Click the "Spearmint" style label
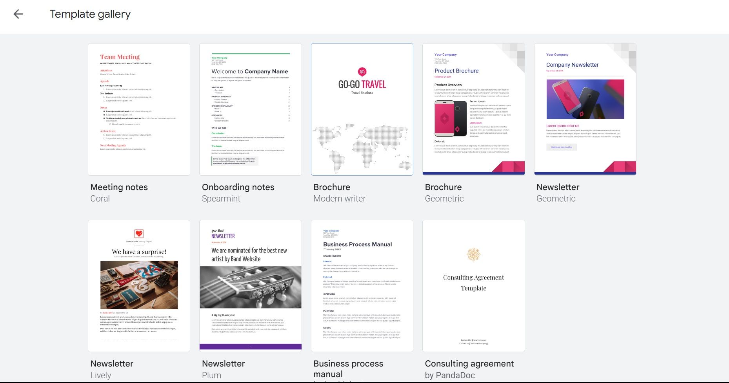This screenshot has width=729, height=383. tap(221, 199)
